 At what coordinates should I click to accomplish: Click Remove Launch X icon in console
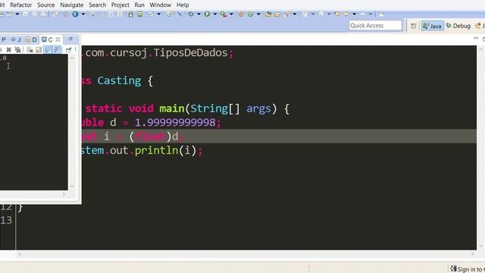8,49
